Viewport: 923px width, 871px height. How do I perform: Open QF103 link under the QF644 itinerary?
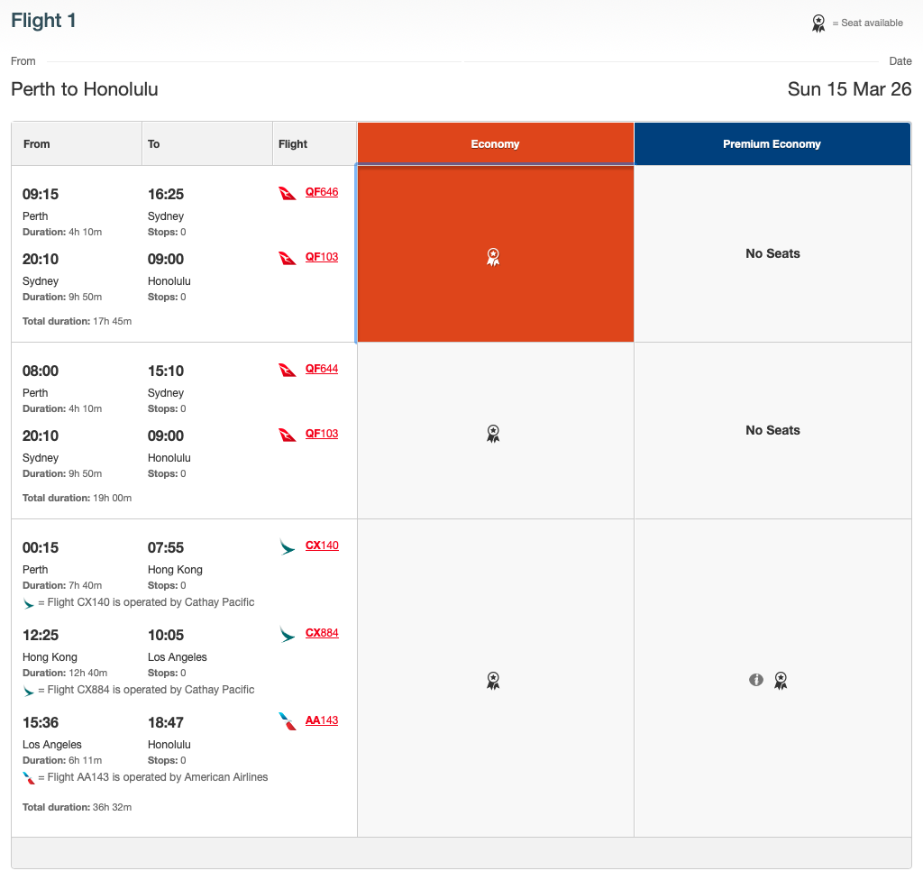322,434
